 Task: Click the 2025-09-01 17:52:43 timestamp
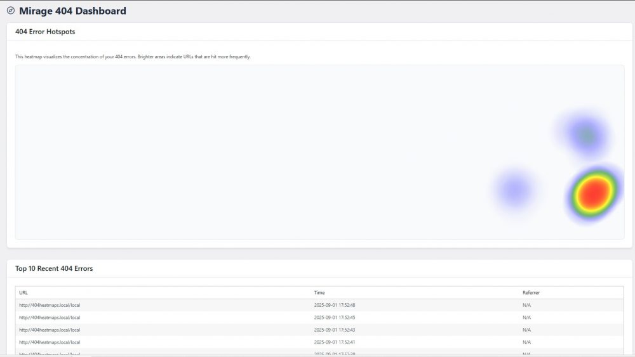(335, 330)
